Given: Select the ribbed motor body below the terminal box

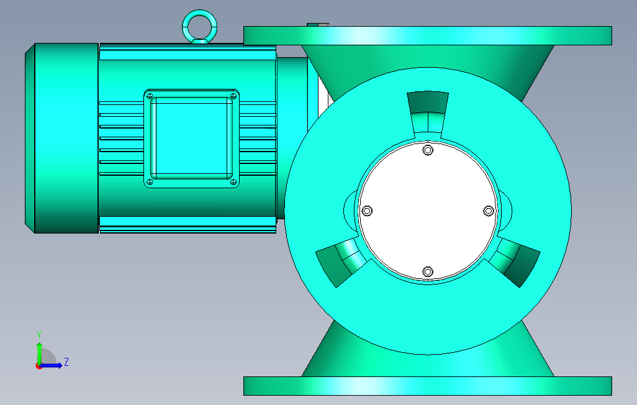Looking at the screenshot, I should coord(187,201).
